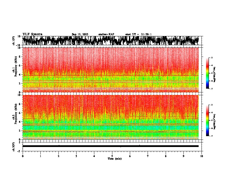Click the "station=KAP" header text
This screenshot has width=227, height=175.
coord(106,34)
